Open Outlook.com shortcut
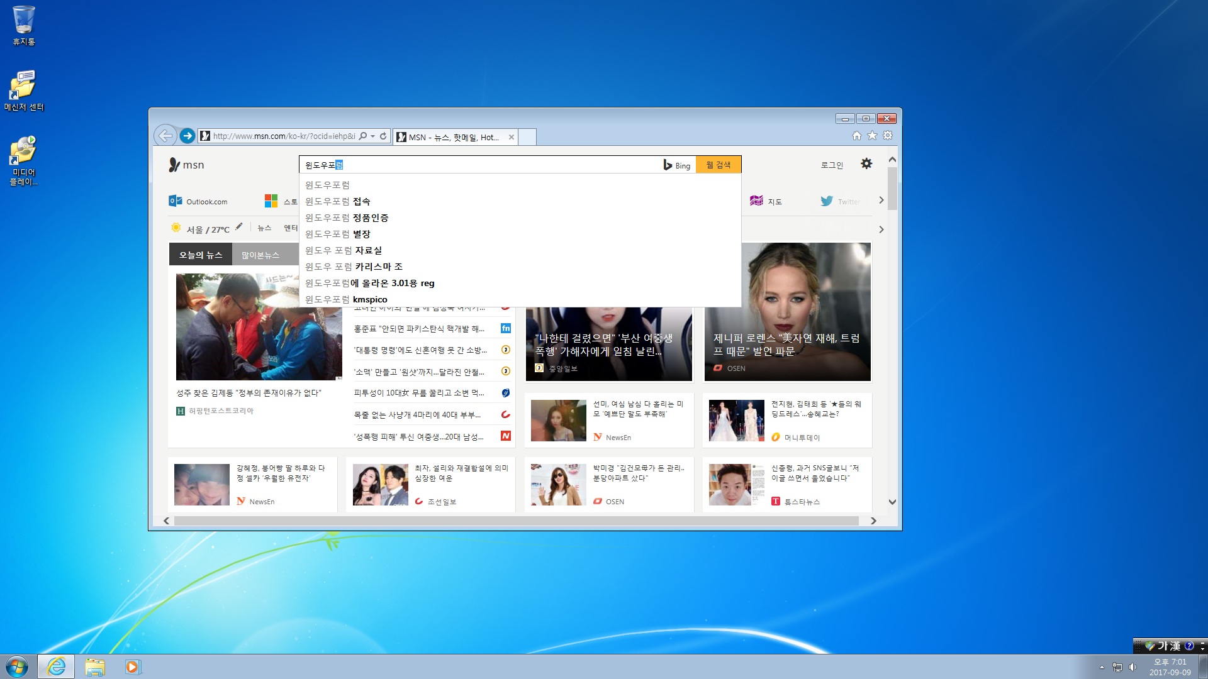This screenshot has width=1208, height=679. click(x=198, y=201)
